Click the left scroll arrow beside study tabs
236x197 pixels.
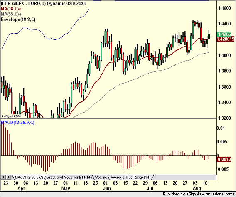coord(3,177)
